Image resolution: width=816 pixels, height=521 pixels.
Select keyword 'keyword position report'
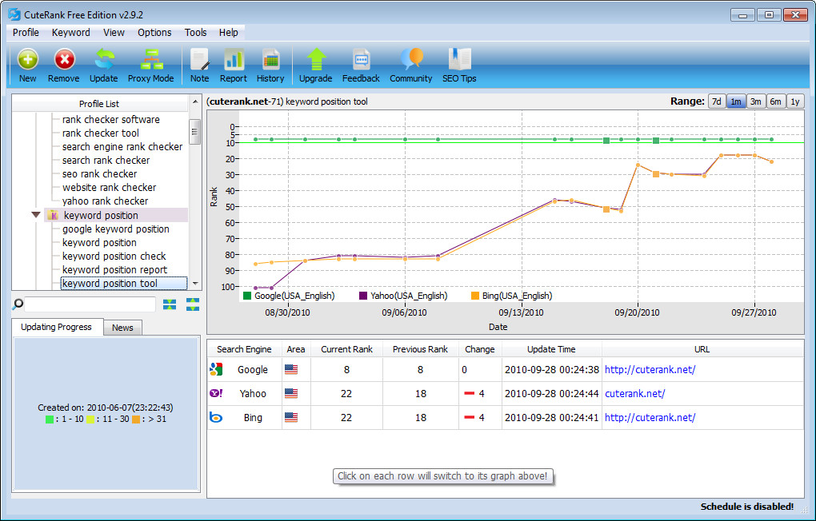(x=114, y=269)
